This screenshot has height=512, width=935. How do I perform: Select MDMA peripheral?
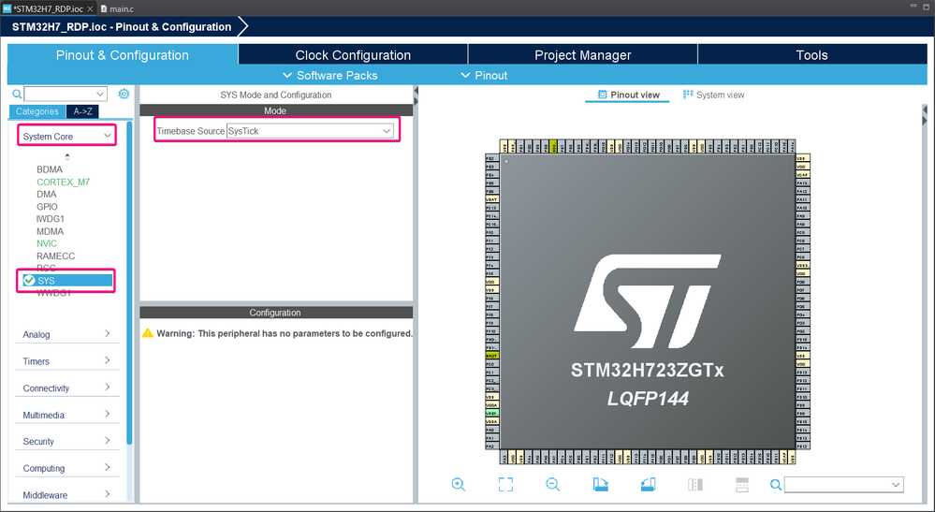pos(51,231)
